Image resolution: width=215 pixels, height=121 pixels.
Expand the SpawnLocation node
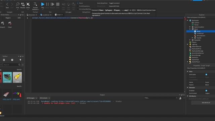pyautogui.click(x=190, y=27)
